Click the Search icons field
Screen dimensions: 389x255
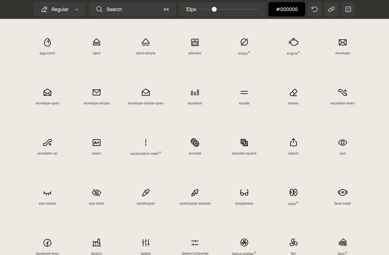(x=132, y=9)
